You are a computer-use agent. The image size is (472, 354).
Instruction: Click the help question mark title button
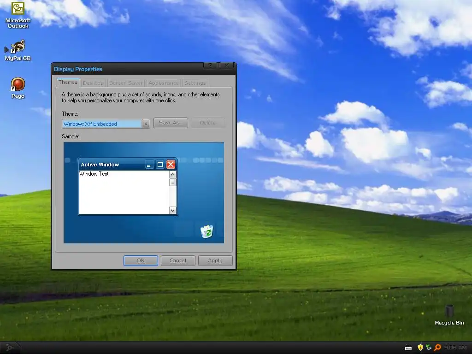[210, 65]
